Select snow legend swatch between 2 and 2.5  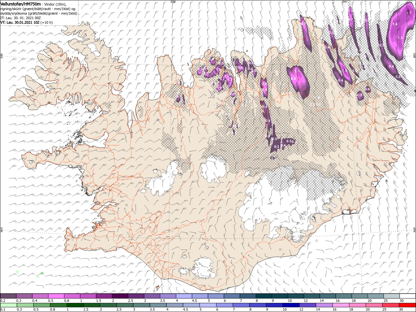pos(120,296)
